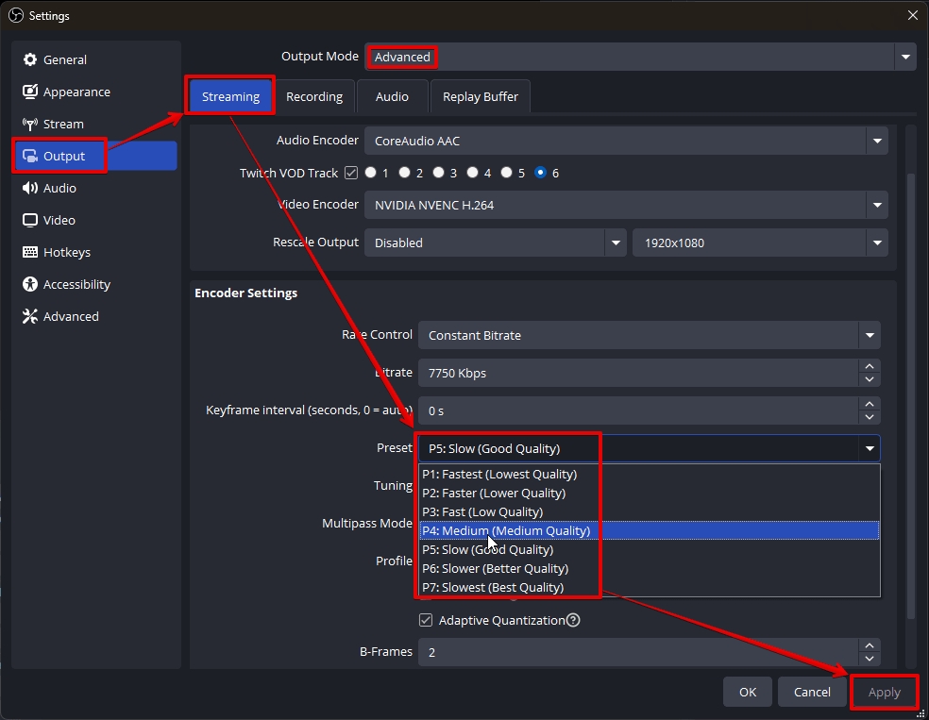Toggle the Adaptive Quantization checkbox

[x=426, y=620]
